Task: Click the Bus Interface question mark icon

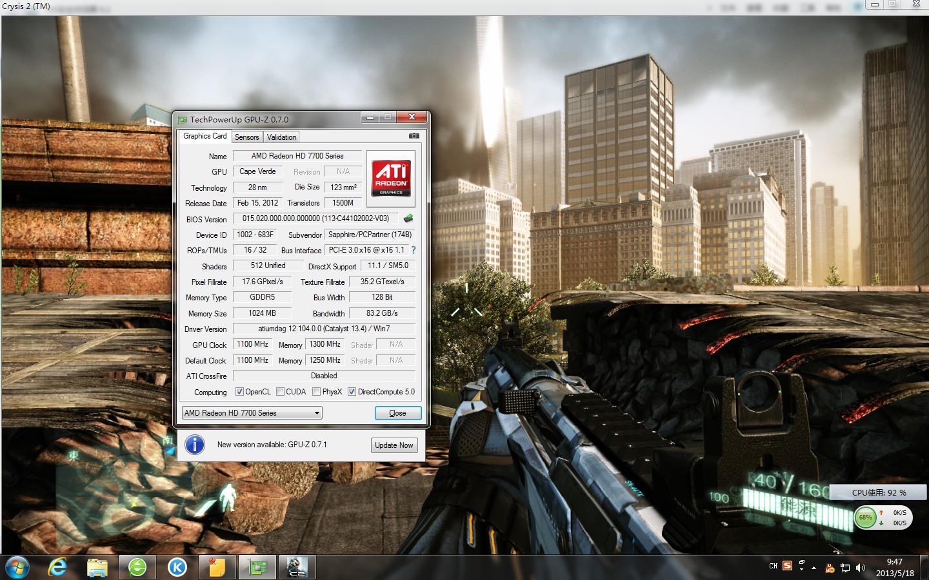Action: point(414,250)
